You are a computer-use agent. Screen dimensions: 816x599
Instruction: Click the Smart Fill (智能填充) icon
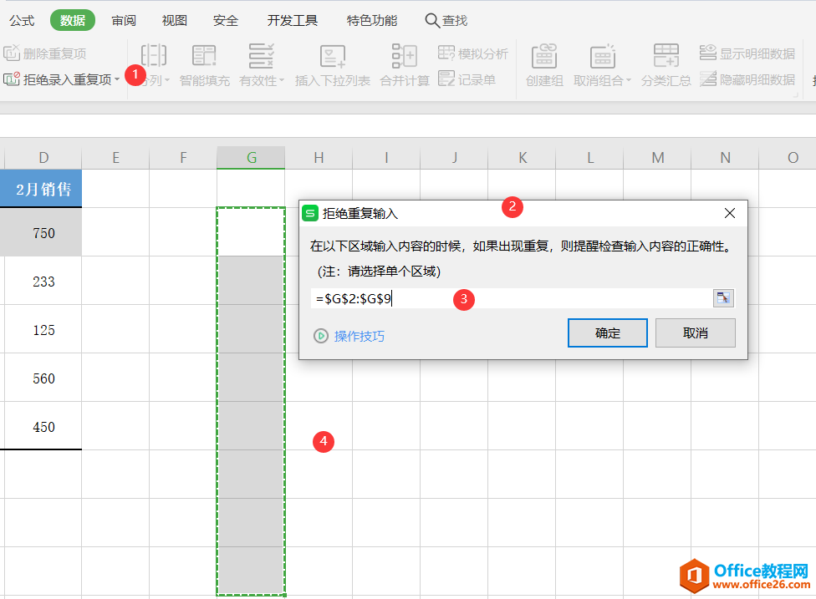[x=204, y=57]
